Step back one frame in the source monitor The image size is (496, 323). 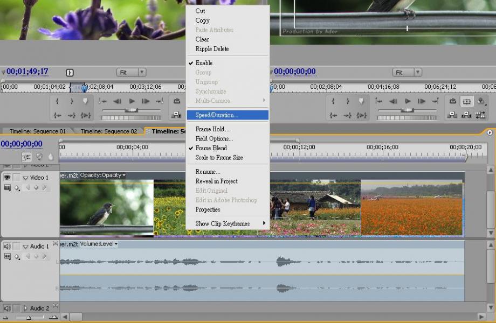pos(117,101)
